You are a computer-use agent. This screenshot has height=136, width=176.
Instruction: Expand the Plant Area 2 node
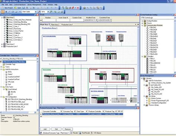(2, 44)
